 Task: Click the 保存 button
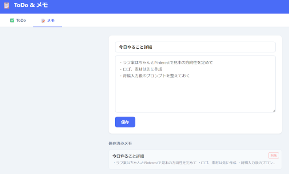pyautogui.click(x=125, y=122)
